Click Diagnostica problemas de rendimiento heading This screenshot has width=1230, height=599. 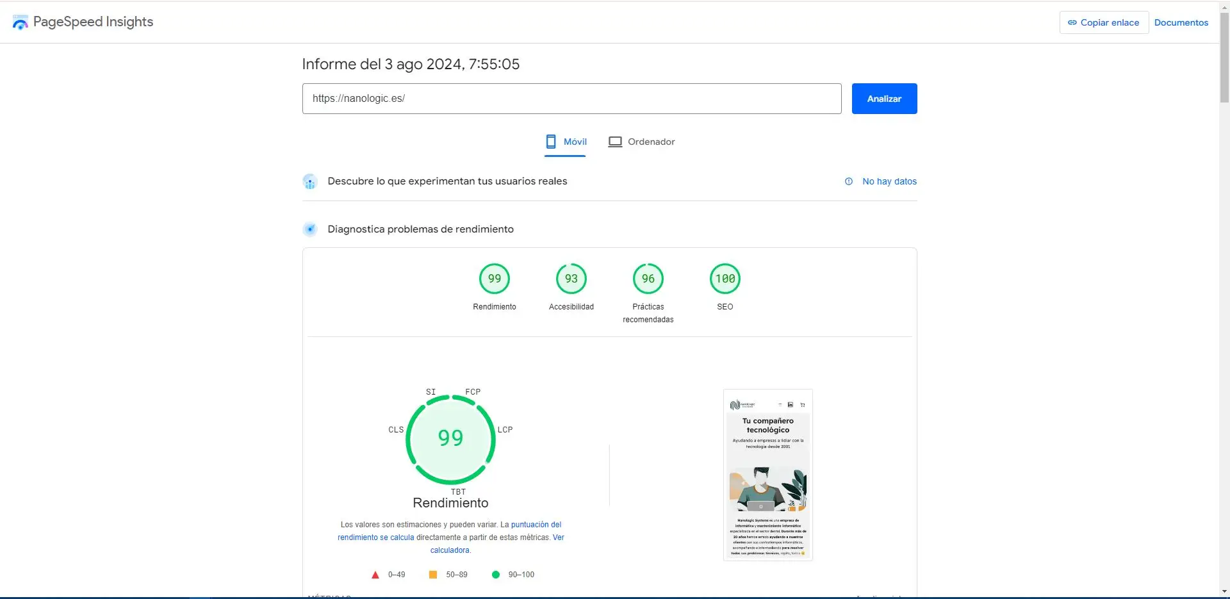point(420,229)
